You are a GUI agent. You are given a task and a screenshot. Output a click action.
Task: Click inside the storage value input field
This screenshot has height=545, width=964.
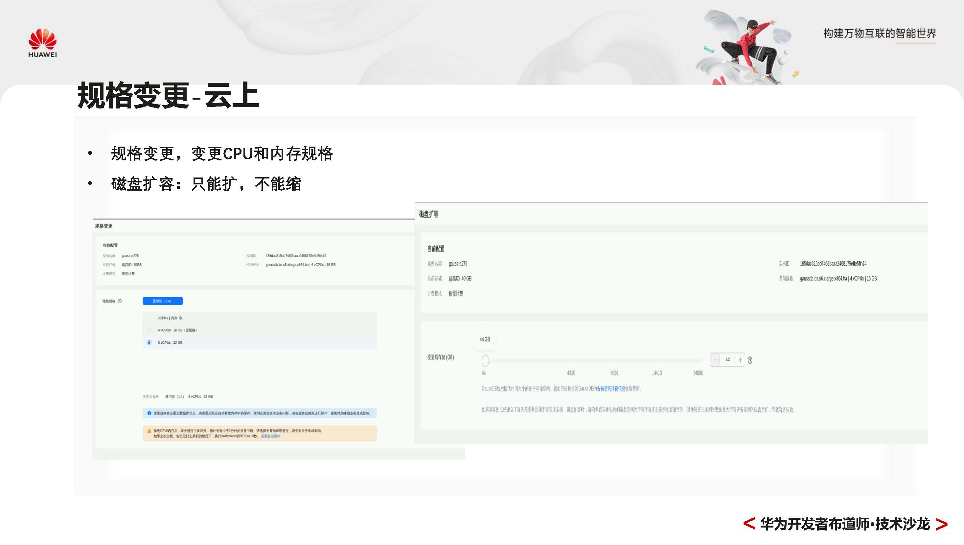727,360
